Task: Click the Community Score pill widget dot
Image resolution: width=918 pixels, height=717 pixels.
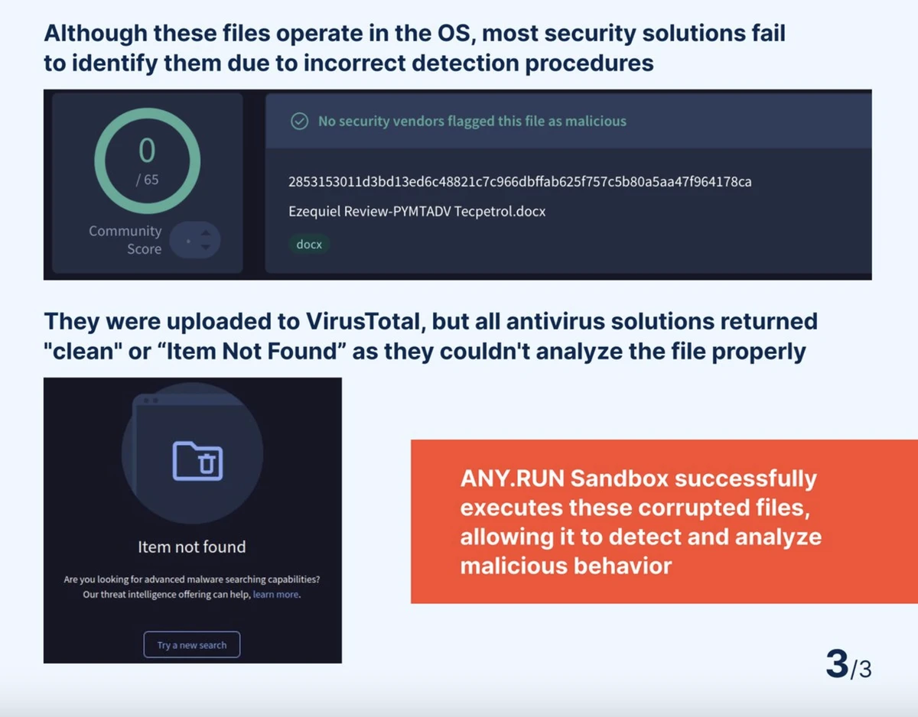Action: click(x=187, y=241)
